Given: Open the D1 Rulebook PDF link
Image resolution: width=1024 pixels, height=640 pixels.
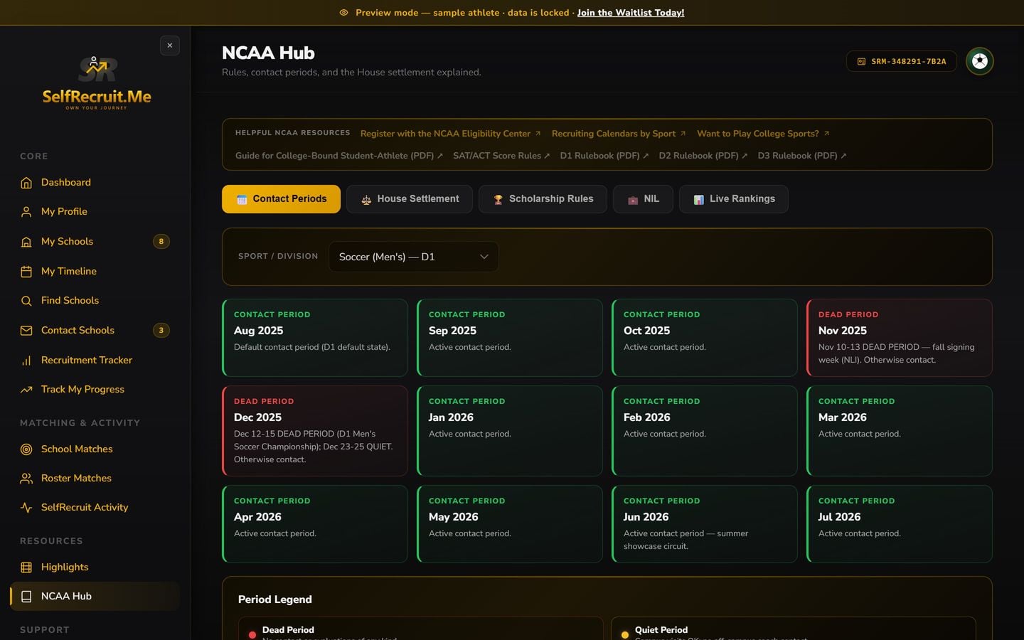Looking at the screenshot, I should coord(604,156).
